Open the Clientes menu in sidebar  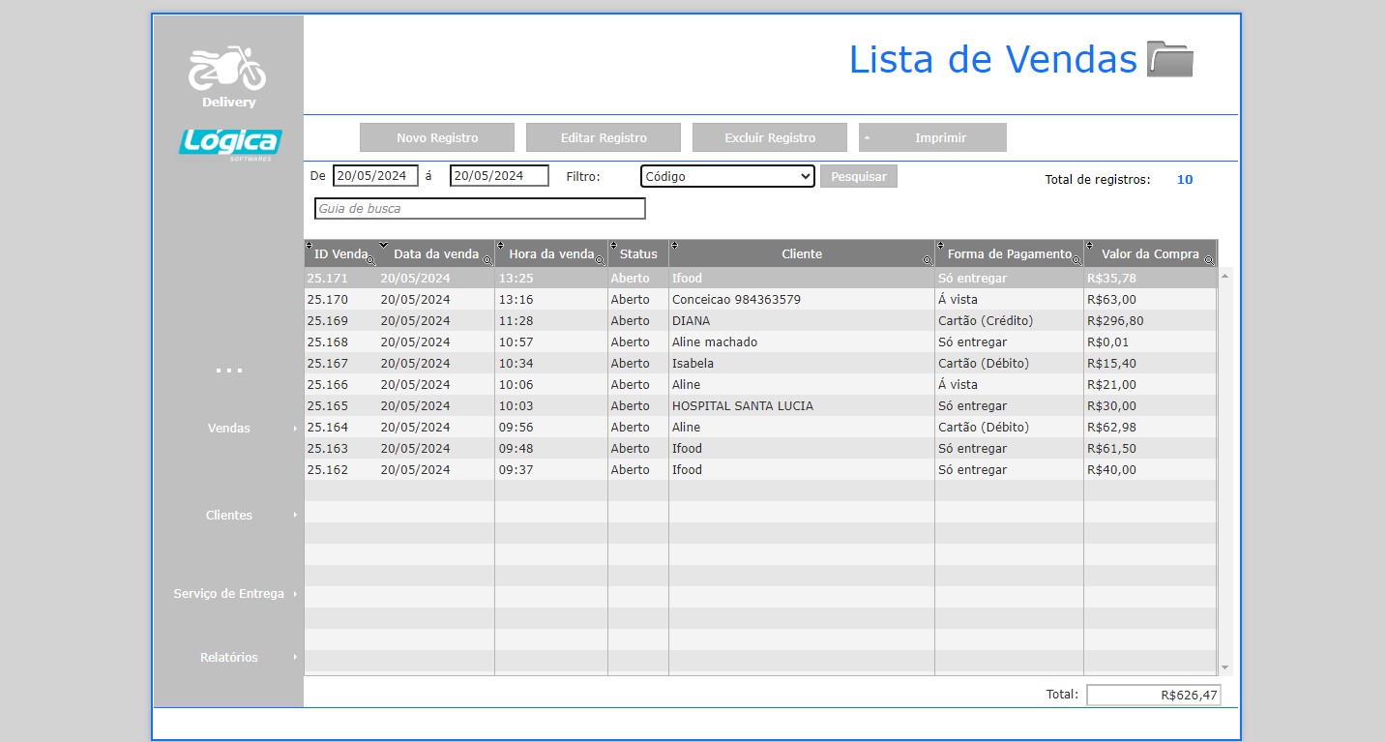pos(229,515)
